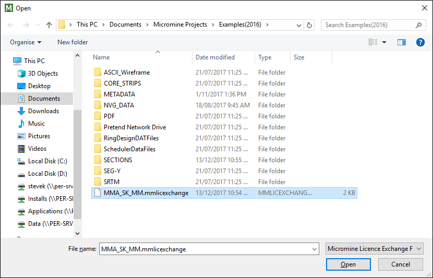433x278 pixels.
Task: Expand the view options dropdown arrow
Action: click(x=384, y=42)
